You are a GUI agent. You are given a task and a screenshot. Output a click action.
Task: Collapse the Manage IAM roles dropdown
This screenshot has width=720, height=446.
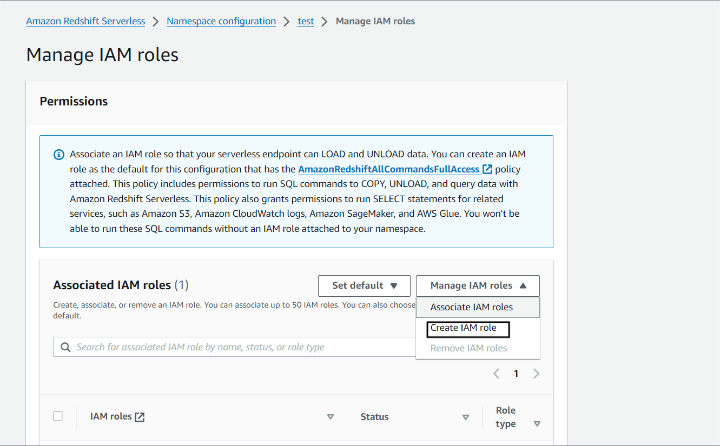(478, 285)
